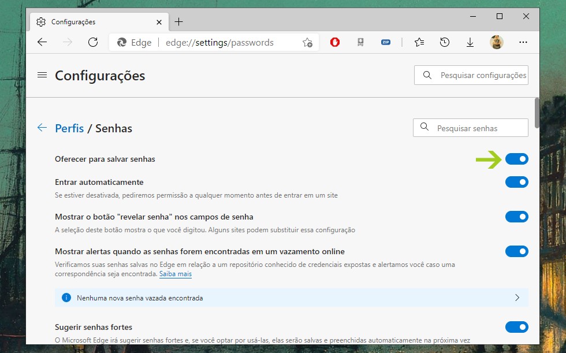Open the Downloads icon

[470, 43]
